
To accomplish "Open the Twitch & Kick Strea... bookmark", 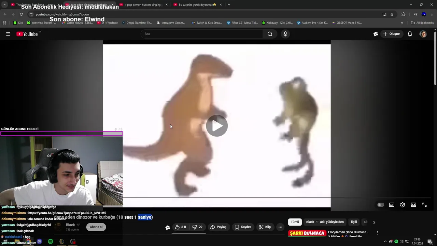I will [x=207, y=23].
